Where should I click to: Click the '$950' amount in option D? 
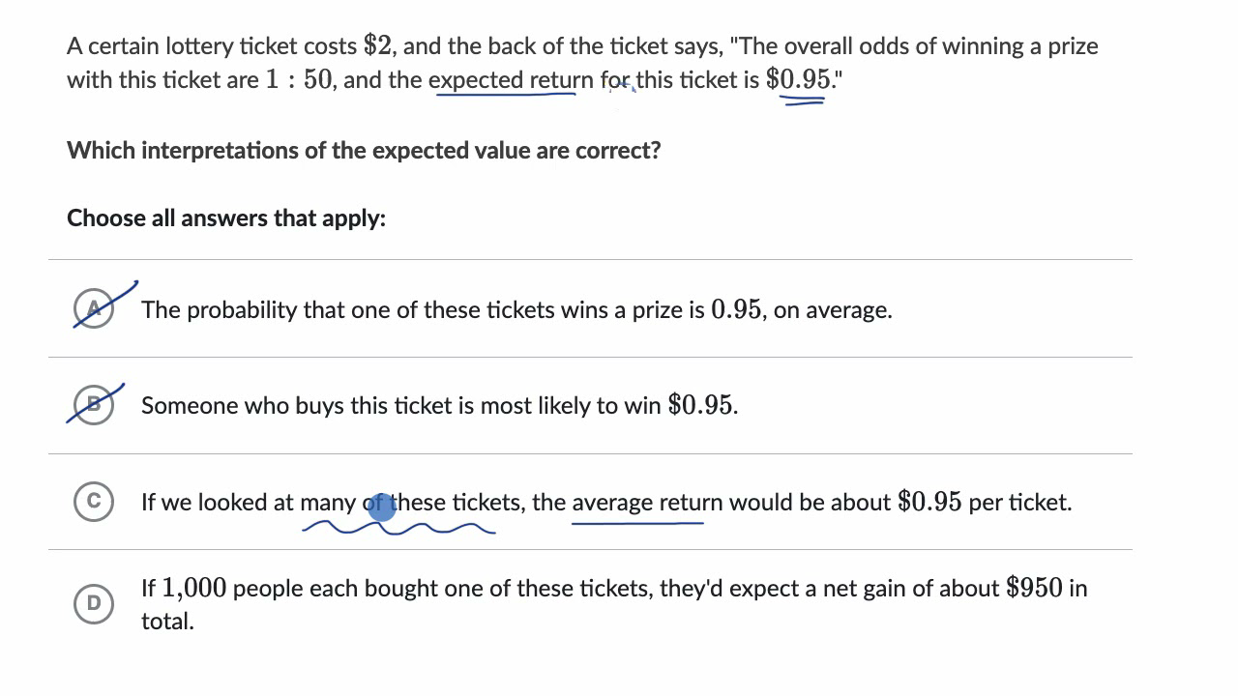click(x=1034, y=588)
